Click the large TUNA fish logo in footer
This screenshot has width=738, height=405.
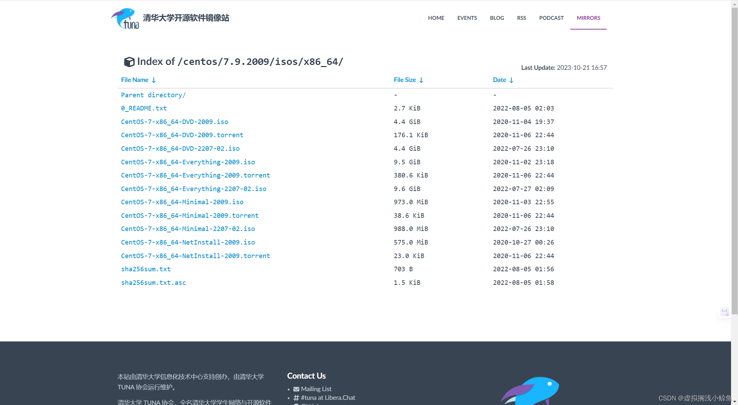click(530, 391)
